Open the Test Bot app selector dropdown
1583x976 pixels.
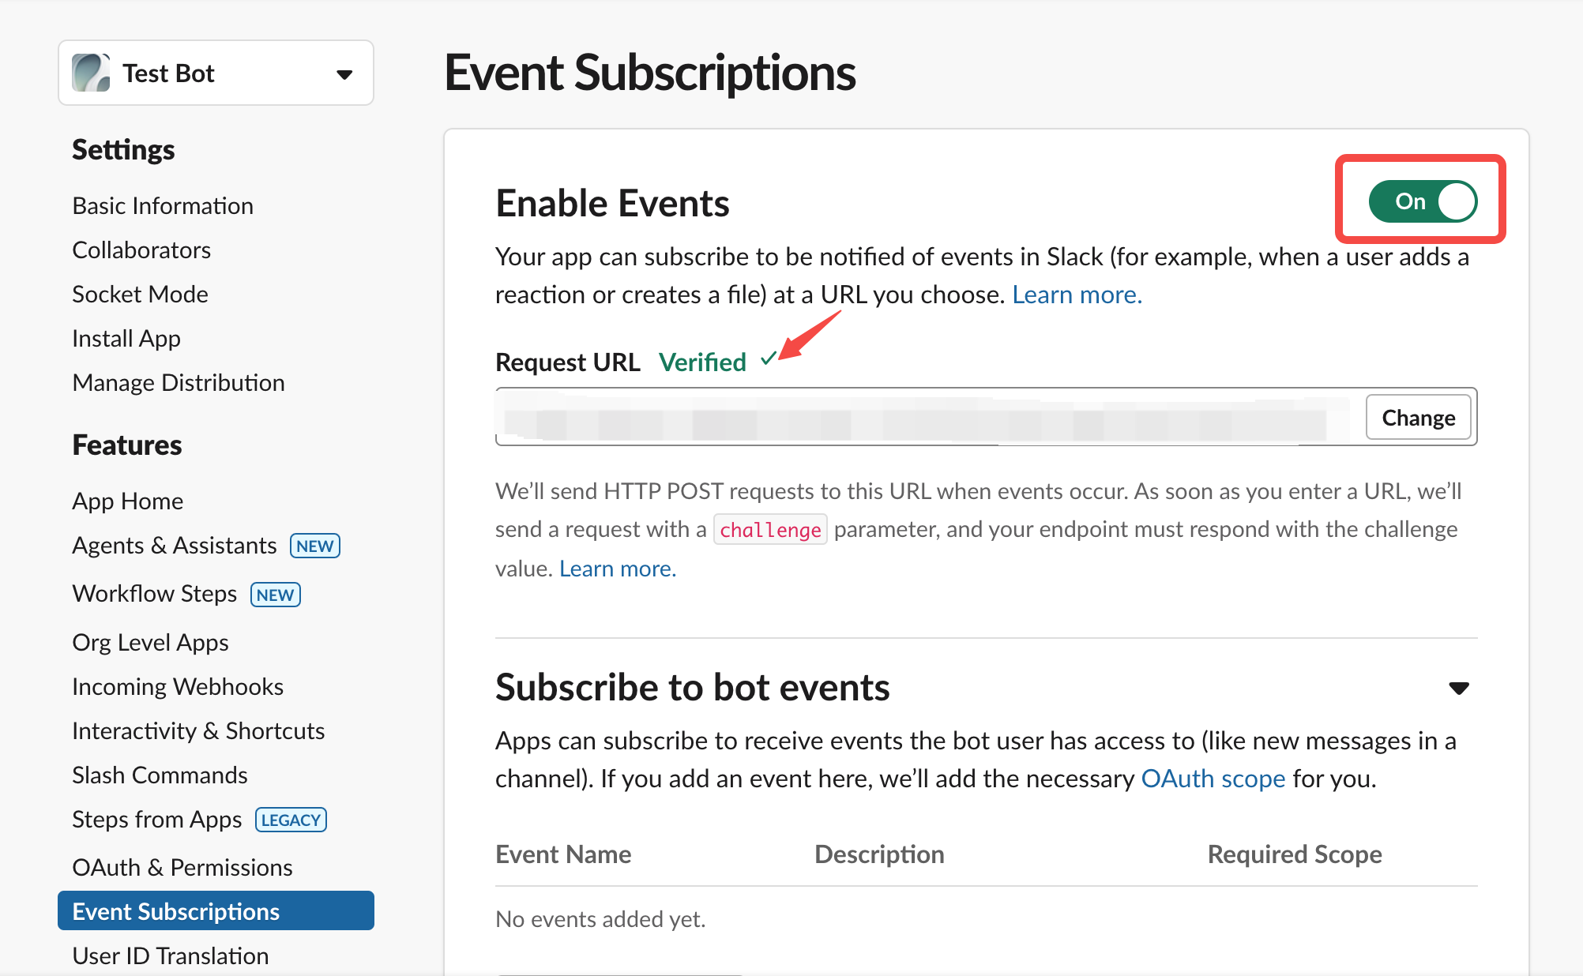[344, 74]
